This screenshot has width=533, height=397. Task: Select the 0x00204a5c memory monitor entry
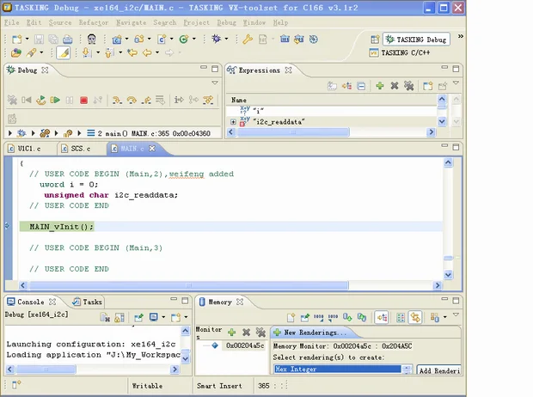point(245,345)
